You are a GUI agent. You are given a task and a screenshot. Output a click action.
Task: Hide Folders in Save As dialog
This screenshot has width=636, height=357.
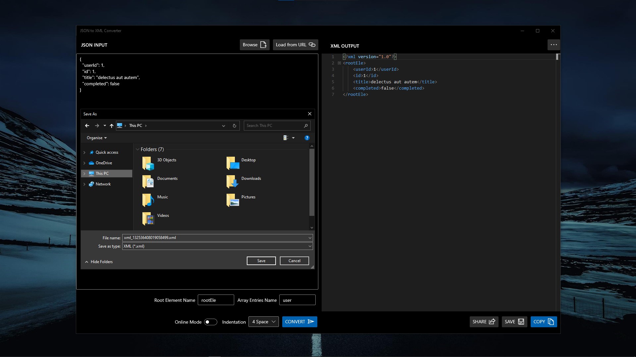(x=99, y=262)
